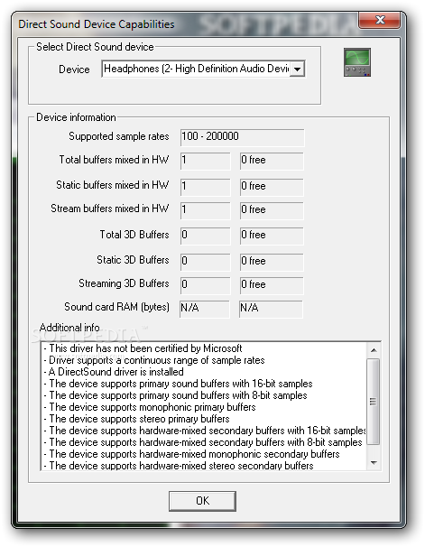Select line 'Driver supports a continuous range of sample rates'

point(154,360)
